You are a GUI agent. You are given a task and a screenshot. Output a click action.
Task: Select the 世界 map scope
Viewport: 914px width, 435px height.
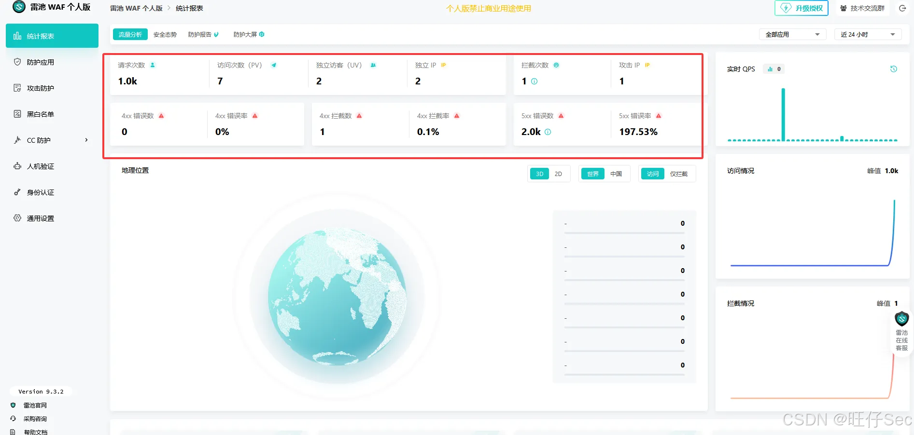592,174
